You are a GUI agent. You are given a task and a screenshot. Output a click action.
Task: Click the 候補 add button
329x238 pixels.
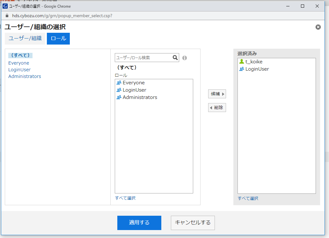click(217, 94)
